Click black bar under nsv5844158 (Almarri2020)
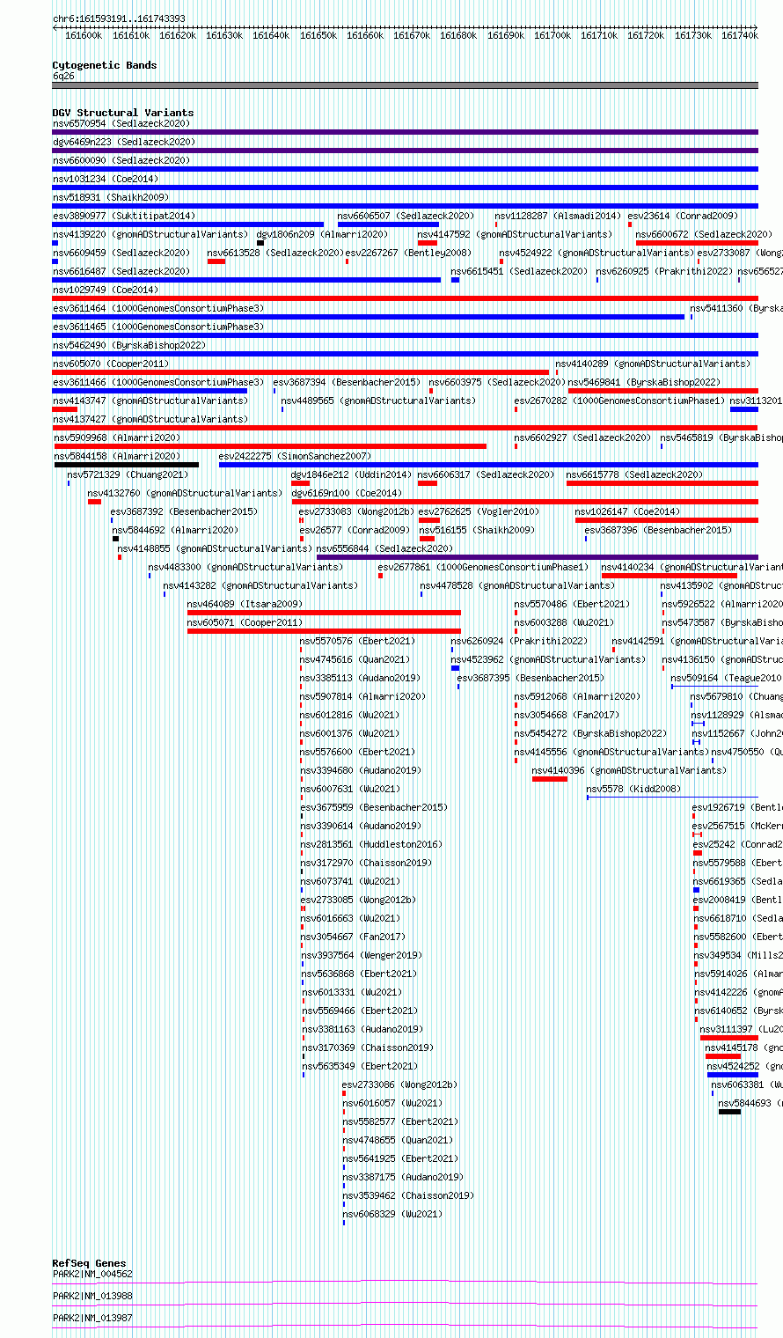This screenshot has width=783, height=1338. [127, 465]
